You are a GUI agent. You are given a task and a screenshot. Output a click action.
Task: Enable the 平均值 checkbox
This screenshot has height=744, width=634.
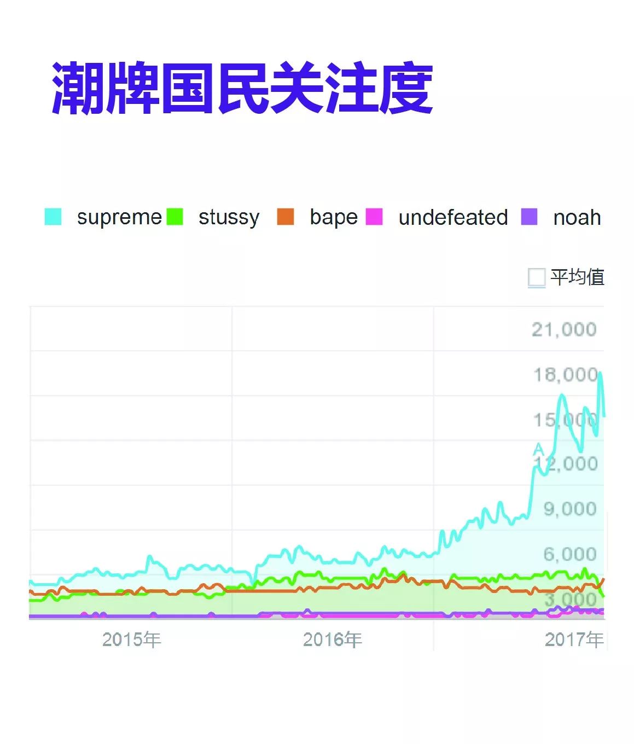coord(537,277)
